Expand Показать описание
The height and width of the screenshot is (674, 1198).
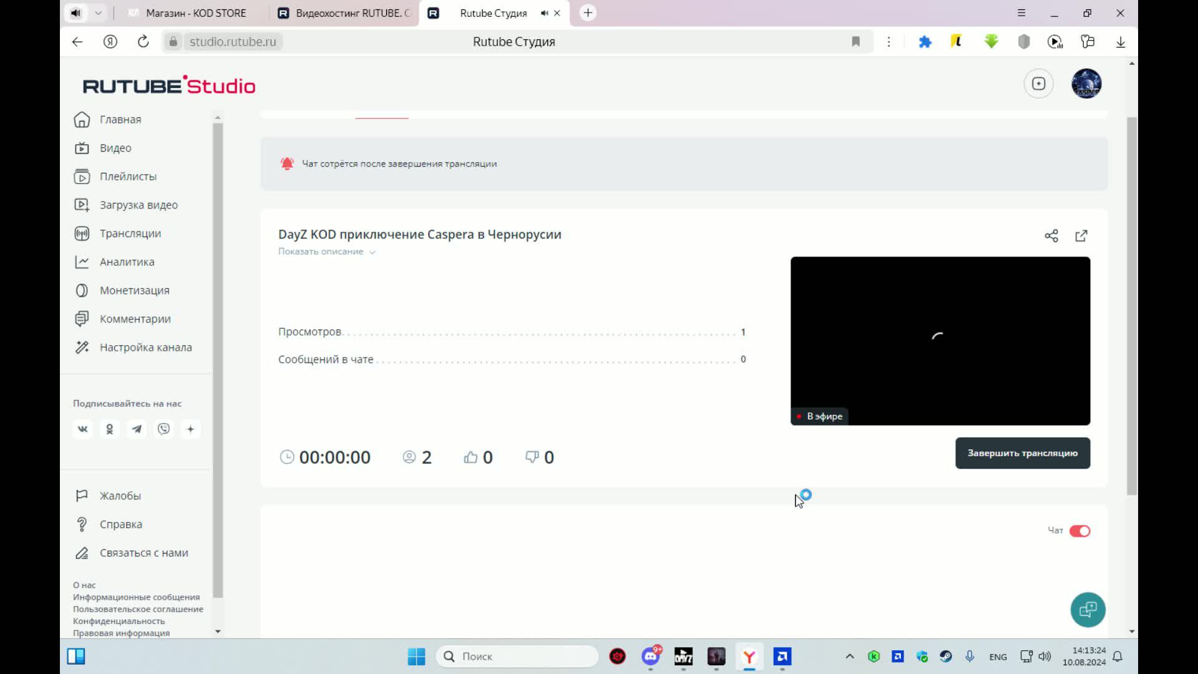326,252
